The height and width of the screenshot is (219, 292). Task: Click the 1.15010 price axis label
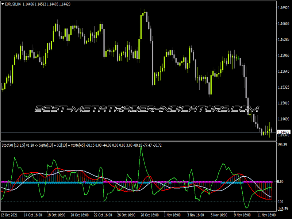(284, 103)
